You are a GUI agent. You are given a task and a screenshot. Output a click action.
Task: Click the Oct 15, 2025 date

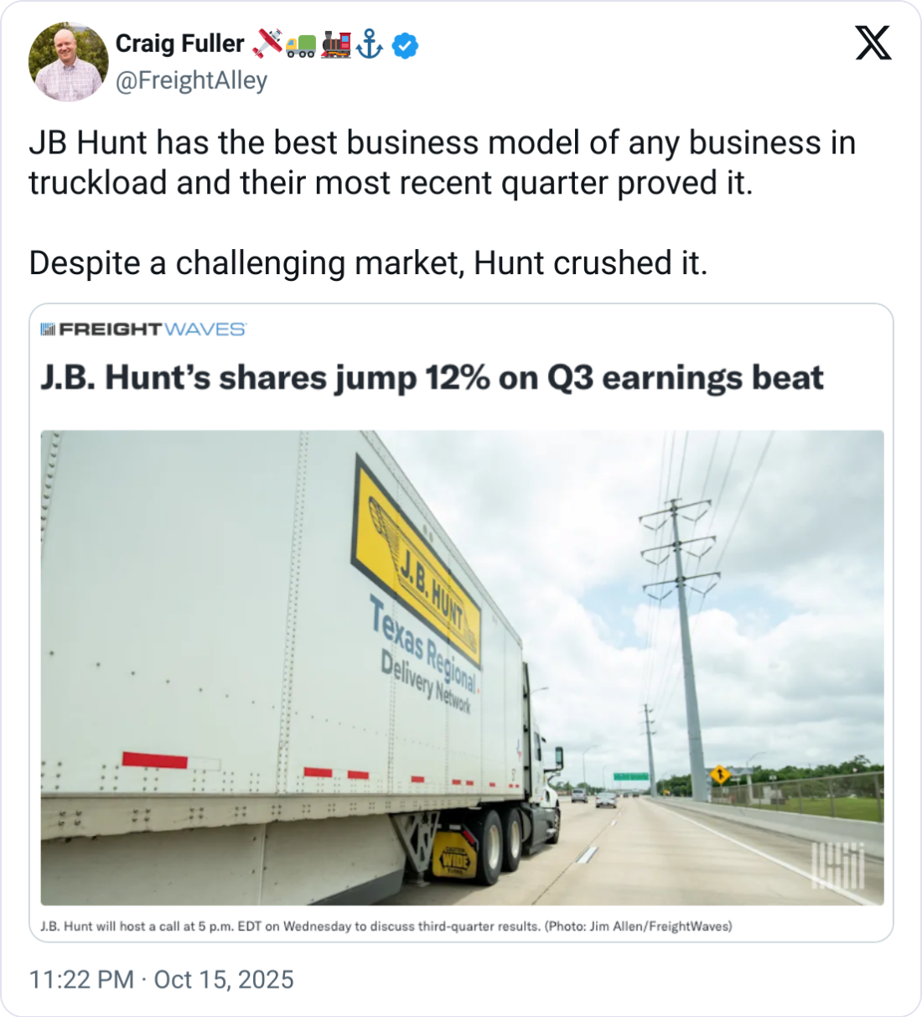tap(224, 979)
